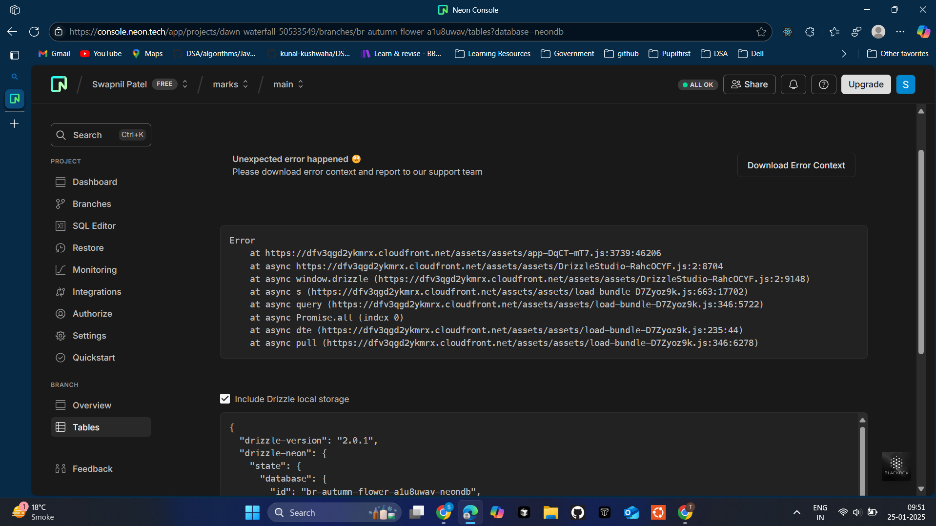Click the Blackbox floating widget
Screen dimensions: 936x526
click(x=896, y=466)
